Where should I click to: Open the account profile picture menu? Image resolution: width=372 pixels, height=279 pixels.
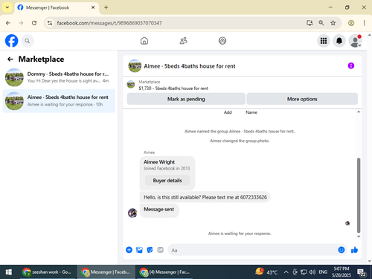pyautogui.click(x=355, y=41)
